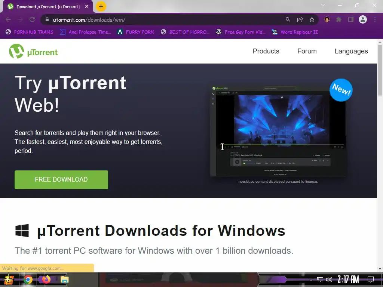383x287 pixels.
Task: Click the round avatar extension icon
Action: (327, 19)
